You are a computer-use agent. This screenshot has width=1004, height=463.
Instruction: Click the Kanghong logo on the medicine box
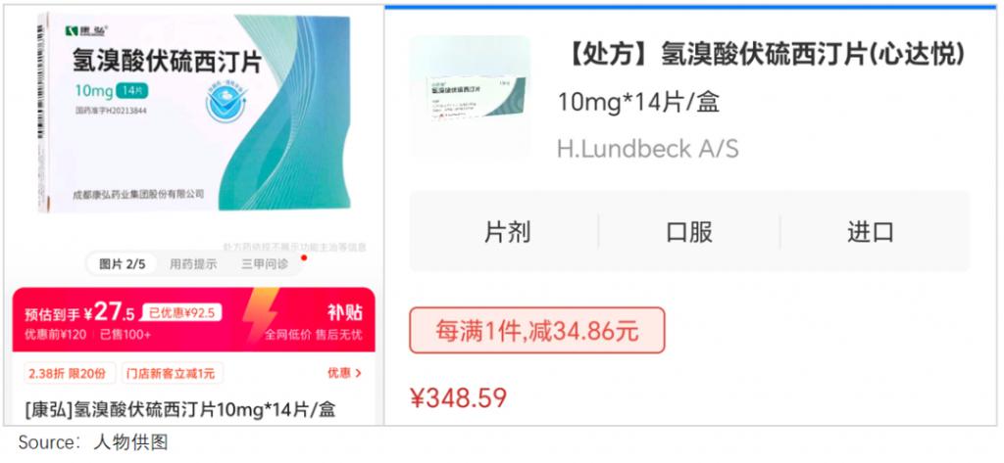pos(87,30)
